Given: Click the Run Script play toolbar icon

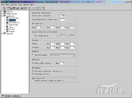Looking at the screenshot, I should pos(22,8).
